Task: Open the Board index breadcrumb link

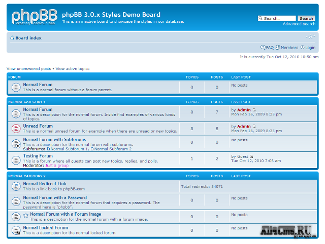Action: point(28,38)
